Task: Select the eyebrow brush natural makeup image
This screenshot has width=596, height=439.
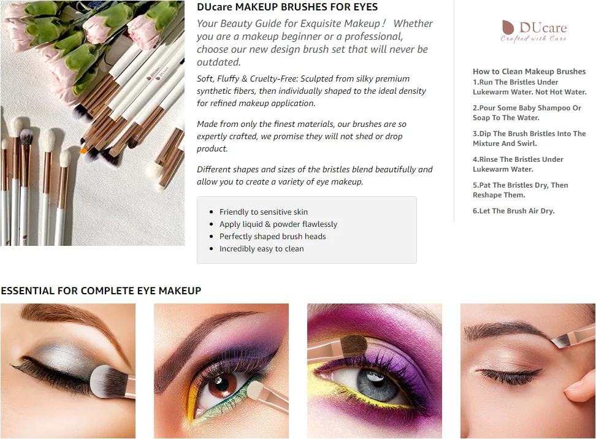Action: click(528, 370)
